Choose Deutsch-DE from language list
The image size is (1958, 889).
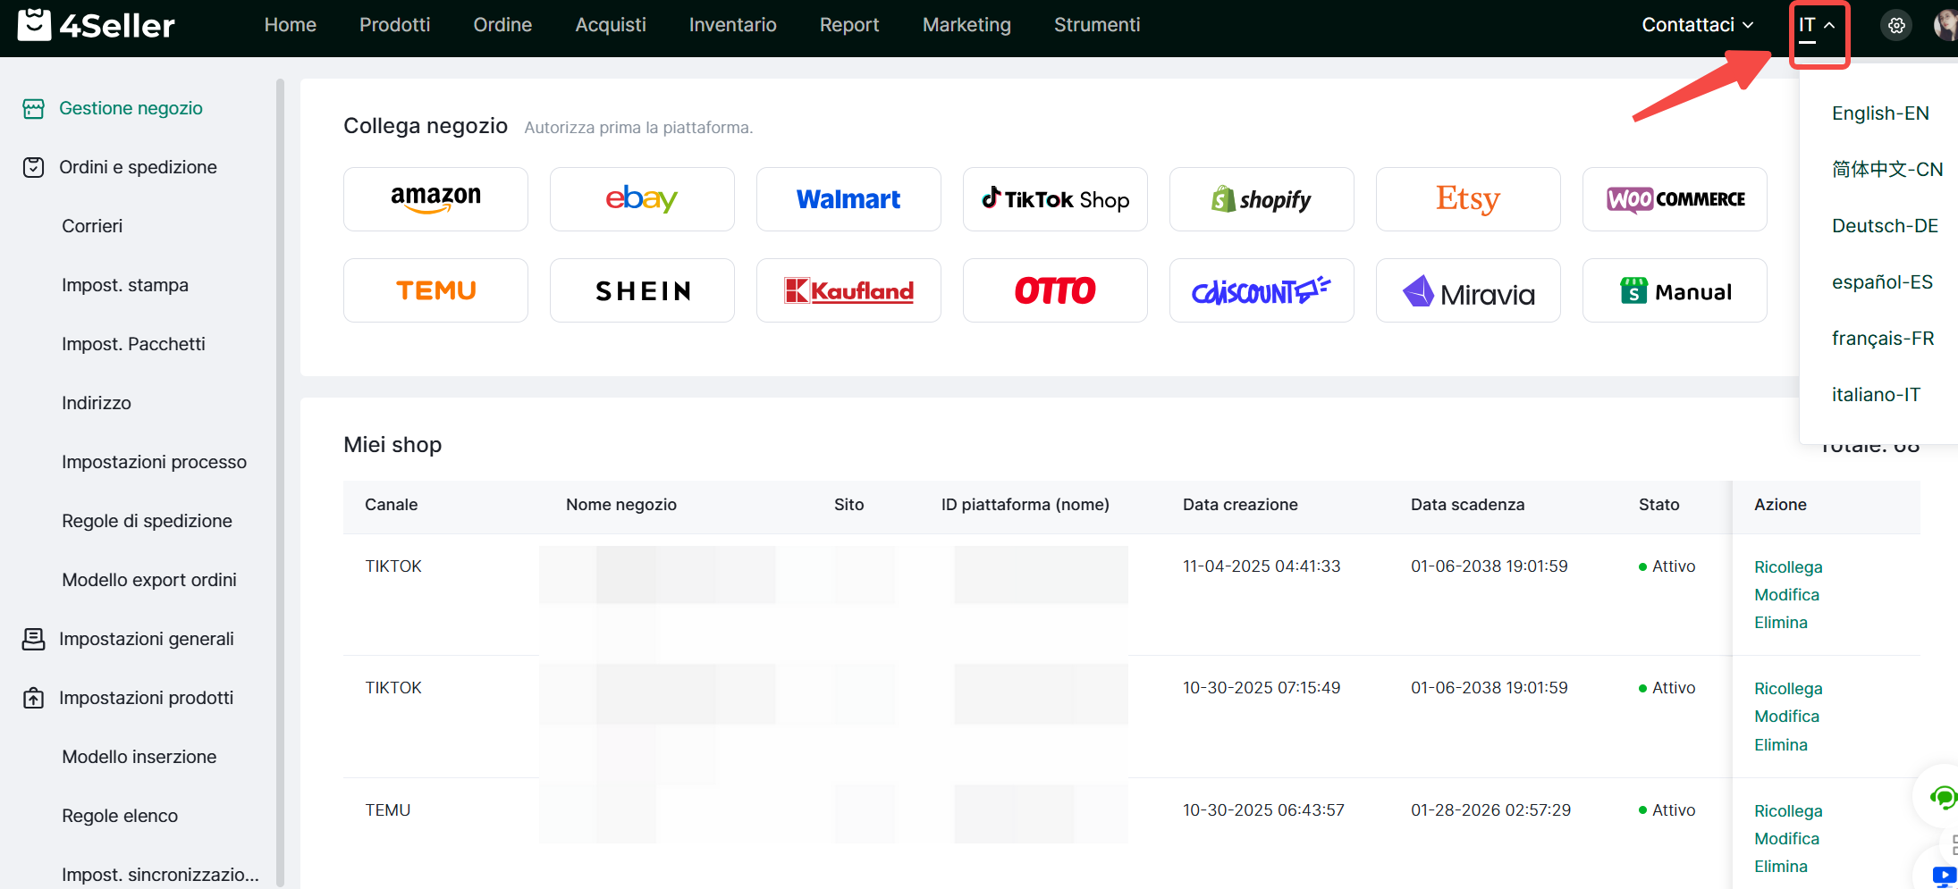point(1885,226)
